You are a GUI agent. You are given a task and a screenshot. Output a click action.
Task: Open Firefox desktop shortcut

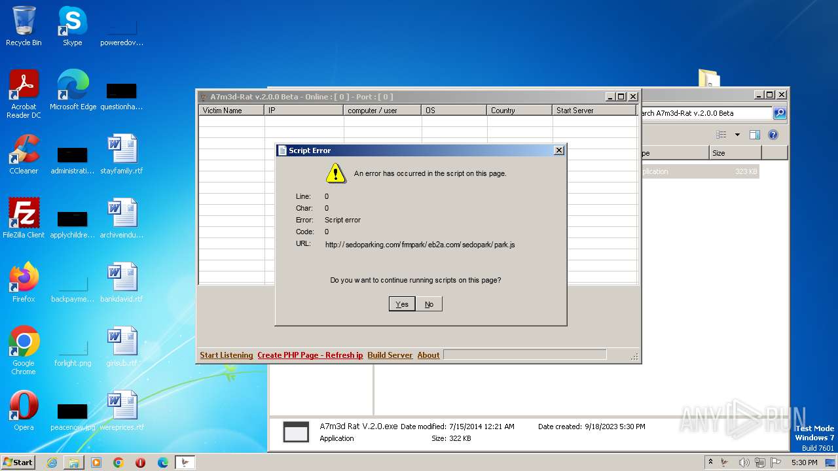[24, 283]
